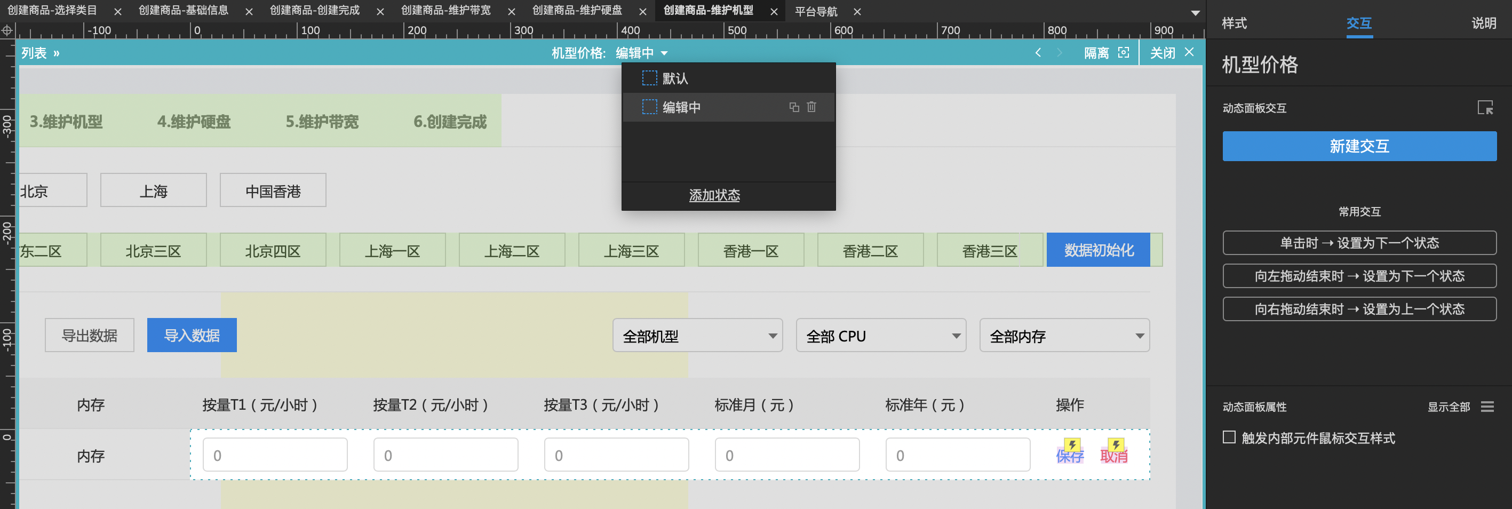Open the 样式 panel tab
Screen dimensions: 1512x509
1234,23
